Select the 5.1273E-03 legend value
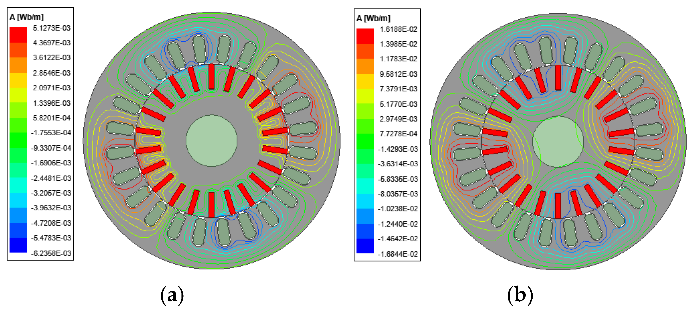 (51, 28)
